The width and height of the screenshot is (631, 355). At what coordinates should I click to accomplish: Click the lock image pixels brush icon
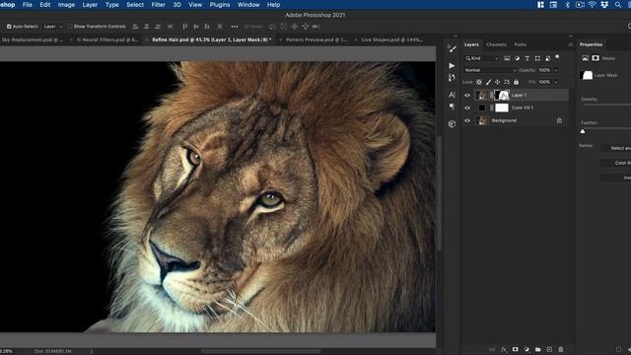tap(489, 82)
